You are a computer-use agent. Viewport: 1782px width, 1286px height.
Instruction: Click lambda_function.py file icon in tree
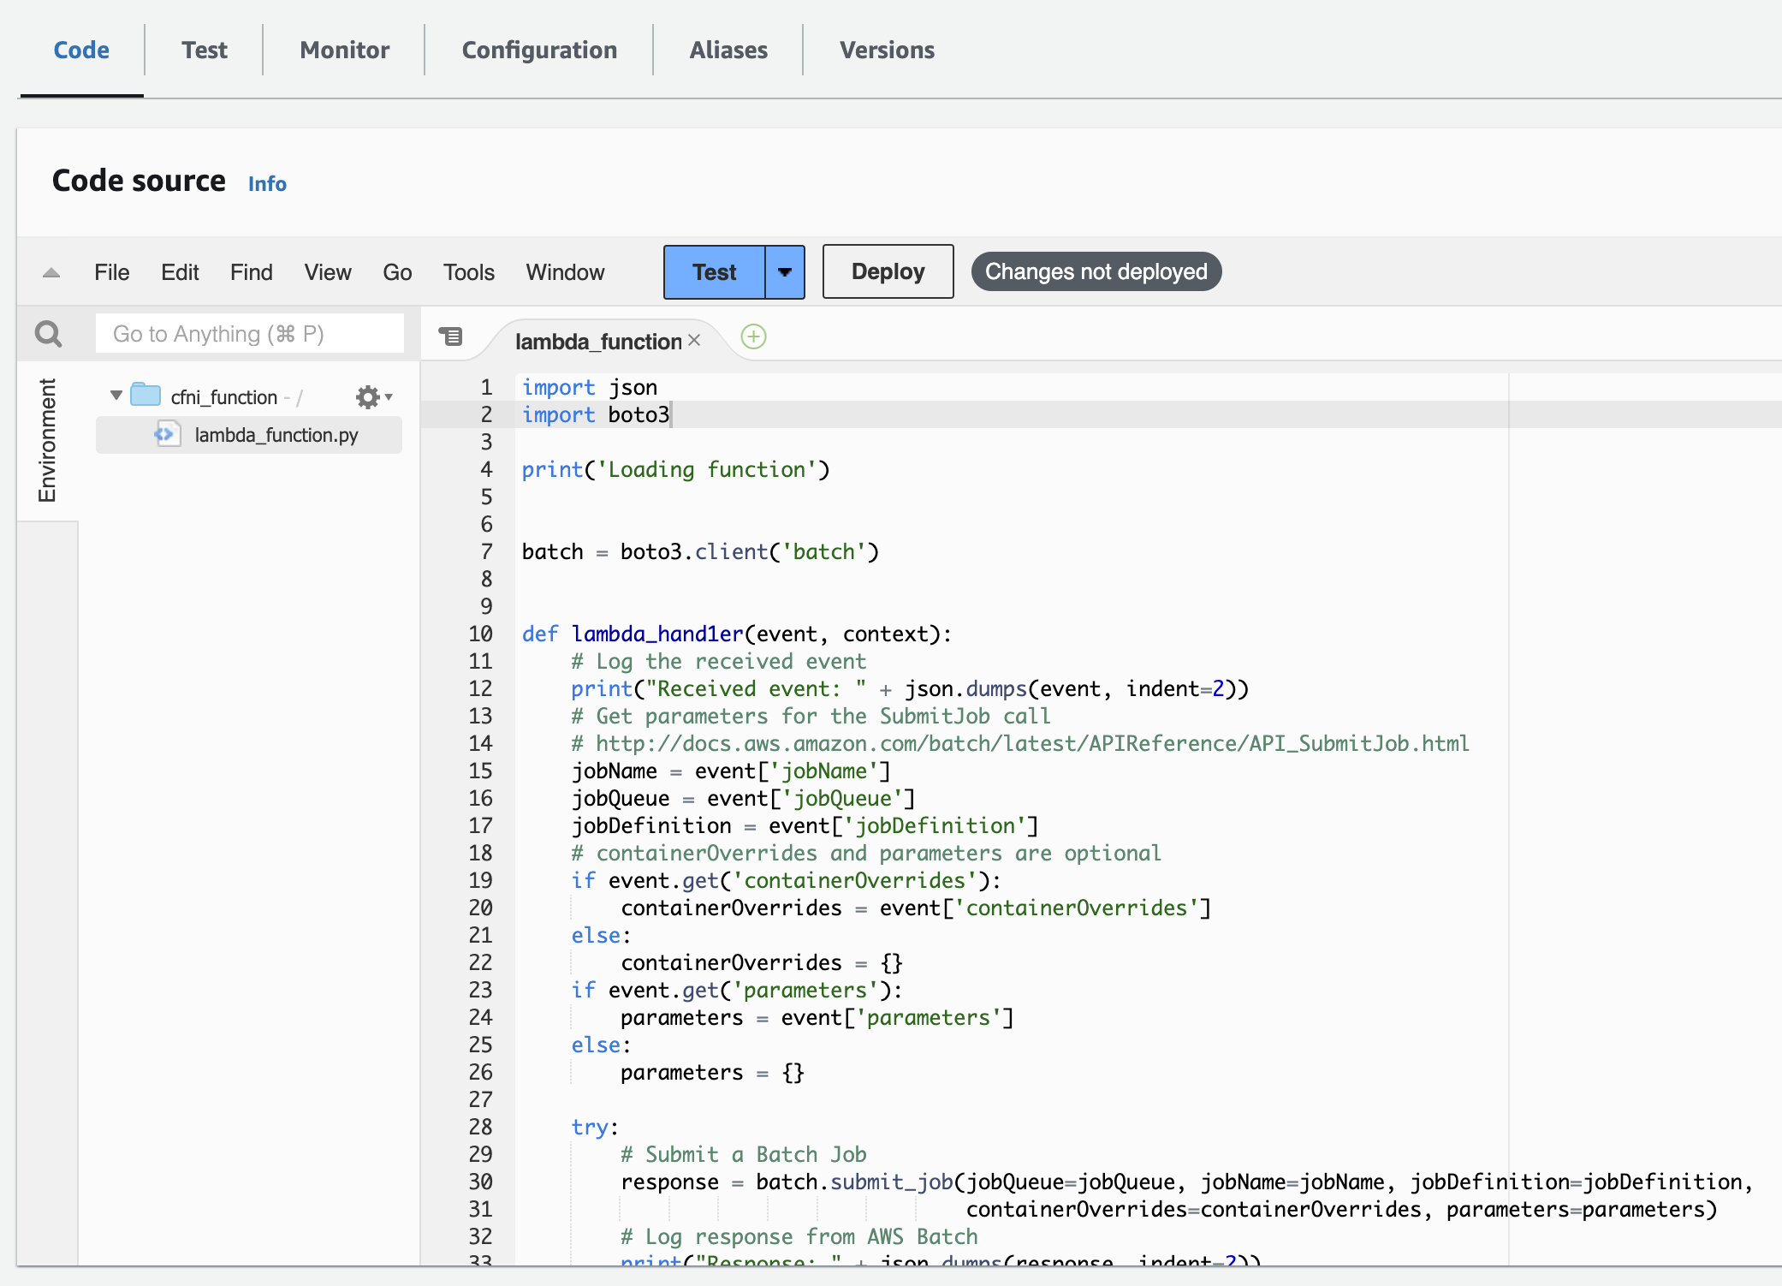coord(166,434)
